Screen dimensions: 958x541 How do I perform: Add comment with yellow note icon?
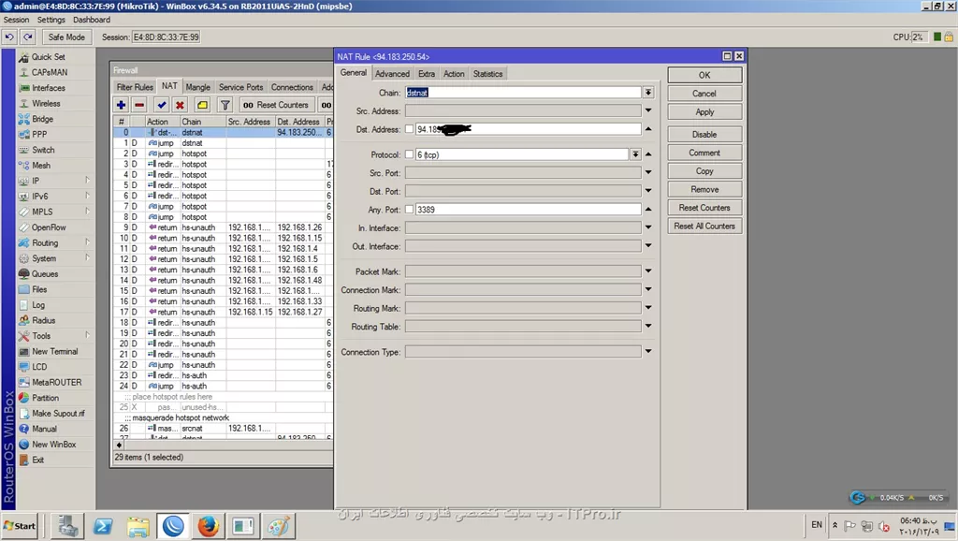click(x=202, y=105)
